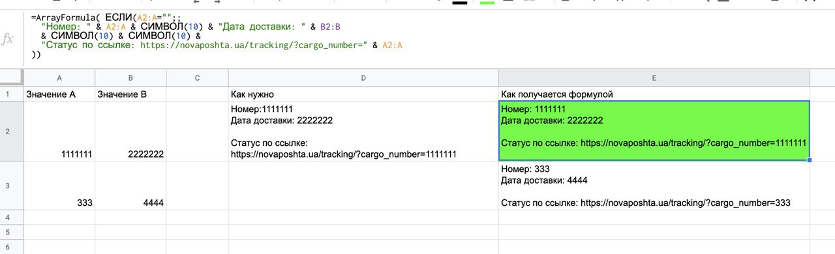Select cell E3 with "Номер: 333"
The height and width of the screenshot is (254, 835).
[654, 186]
